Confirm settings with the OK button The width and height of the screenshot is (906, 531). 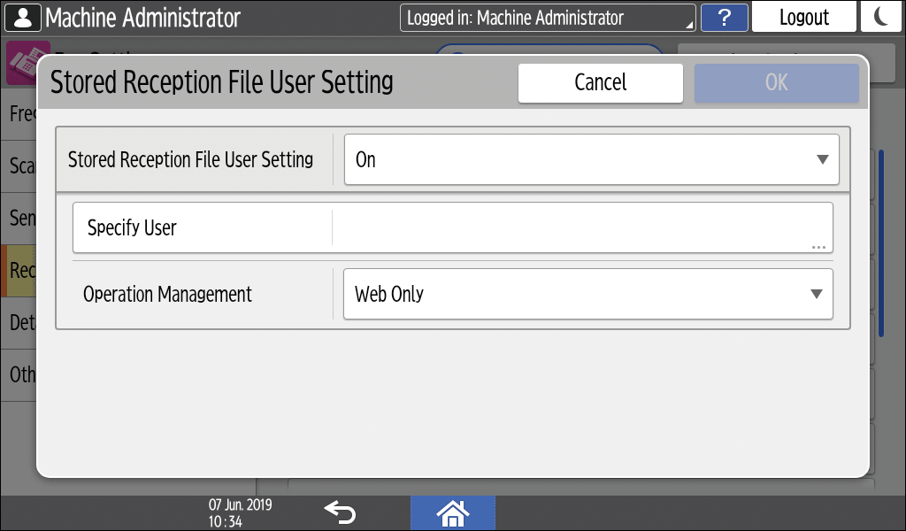pos(776,82)
